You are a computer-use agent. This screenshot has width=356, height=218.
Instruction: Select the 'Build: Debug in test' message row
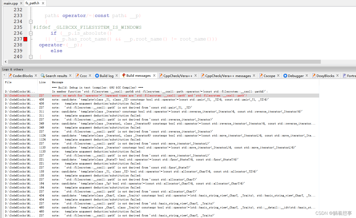pyautogui.click(x=161, y=87)
